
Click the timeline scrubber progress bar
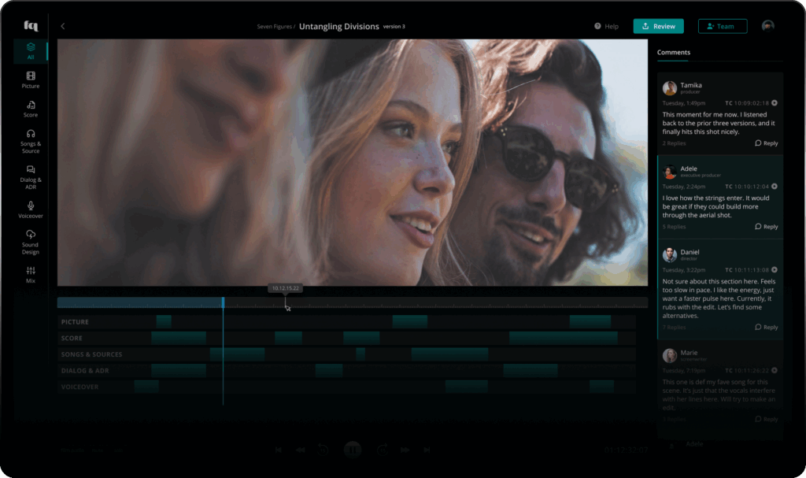coord(352,303)
